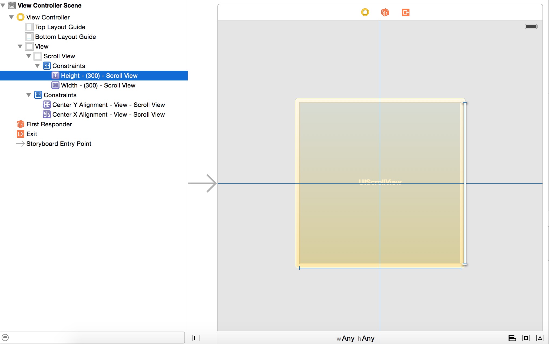Select View Controller Scene row
Viewport: 549px width, 344px height.
(94, 5)
